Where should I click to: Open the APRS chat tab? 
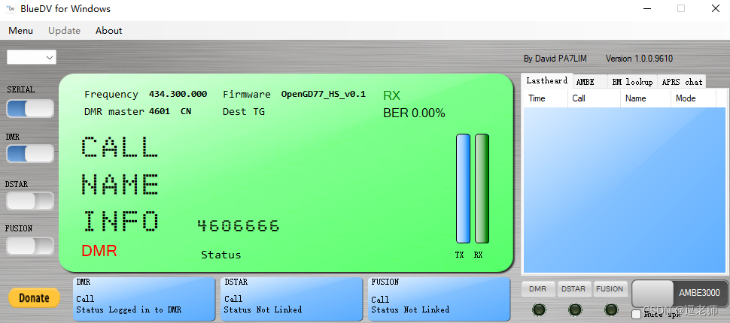click(x=682, y=82)
